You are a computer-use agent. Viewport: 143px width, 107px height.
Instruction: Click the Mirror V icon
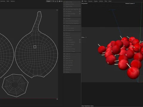click(x=64, y=35)
